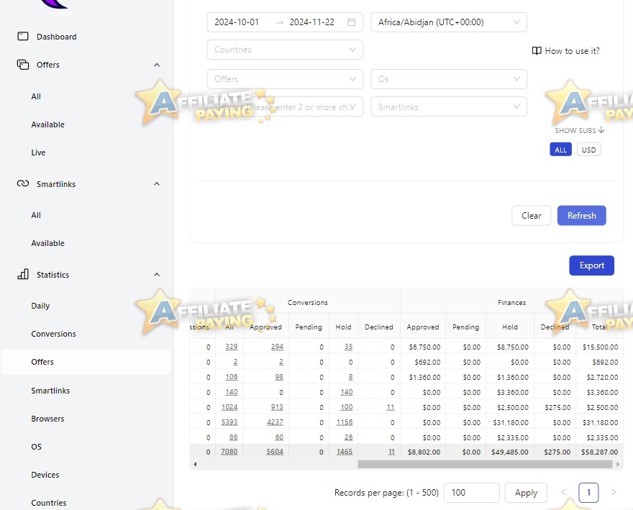Open the calendar icon in date range field

352,22
